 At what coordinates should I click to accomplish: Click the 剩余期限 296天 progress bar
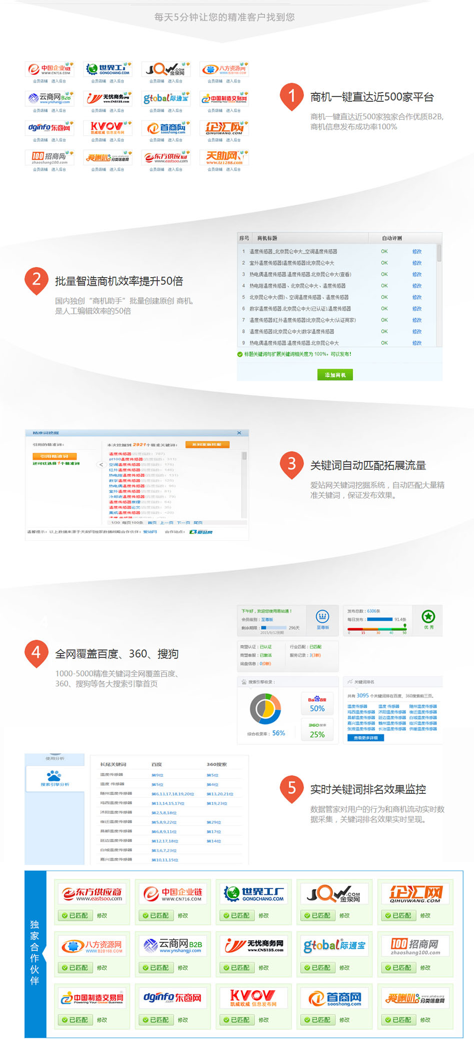click(x=273, y=627)
